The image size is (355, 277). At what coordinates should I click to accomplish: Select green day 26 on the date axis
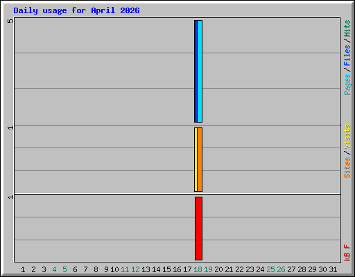(x=281, y=269)
